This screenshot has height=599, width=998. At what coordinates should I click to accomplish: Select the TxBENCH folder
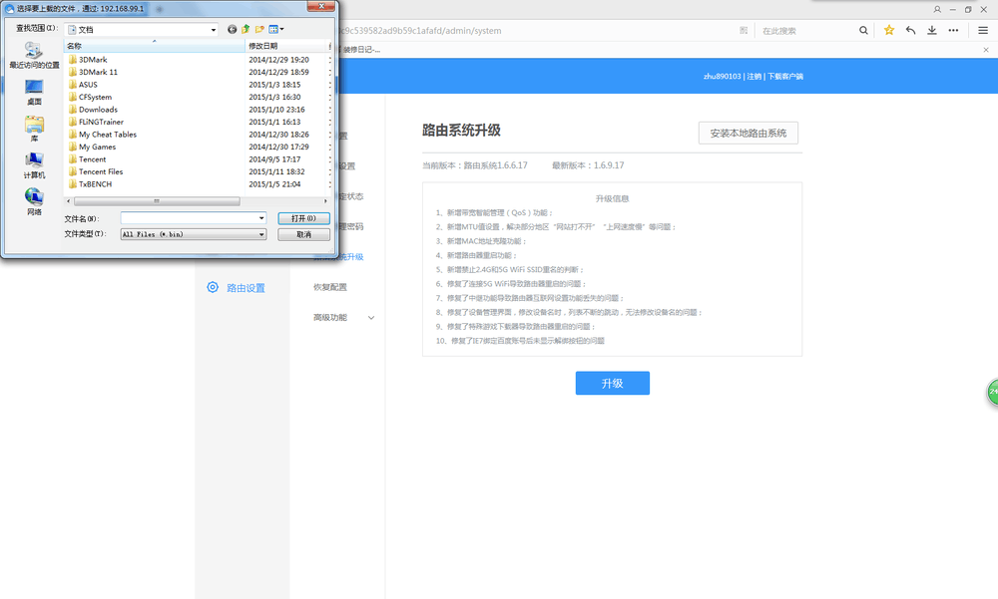pyautogui.click(x=91, y=183)
